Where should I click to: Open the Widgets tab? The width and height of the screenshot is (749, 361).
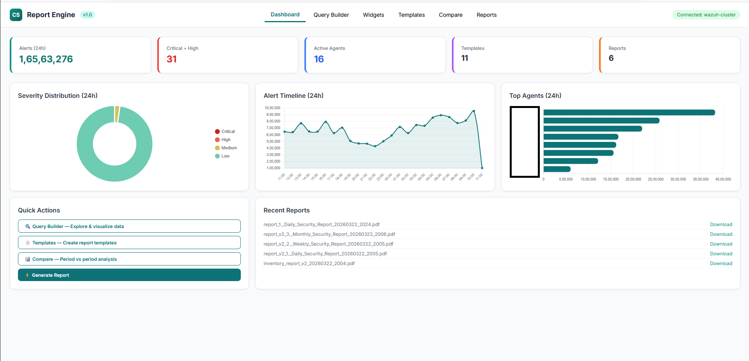point(373,15)
